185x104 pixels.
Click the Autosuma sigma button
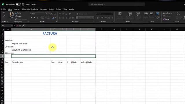pyautogui.click(x=168, y=13)
